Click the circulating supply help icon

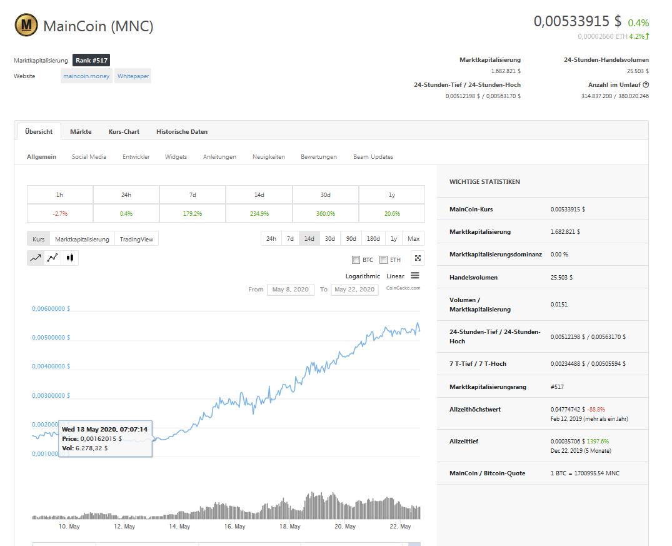click(x=646, y=85)
